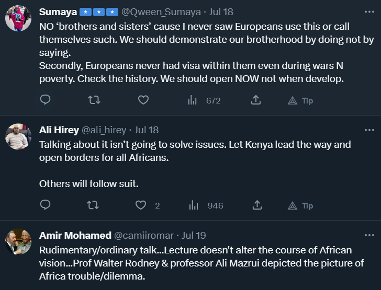Open more options on Sumaya's tweet
This screenshot has width=381, height=290.
pyautogui.click(x=369, y=11)
